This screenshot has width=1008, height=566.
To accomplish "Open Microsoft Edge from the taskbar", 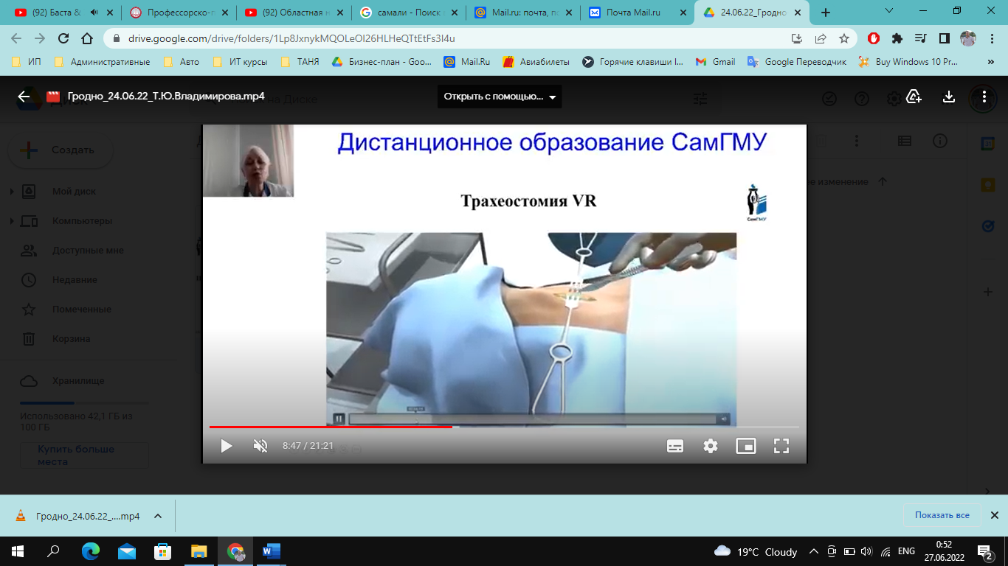I will pyautogui.click(x=90, y=551).
